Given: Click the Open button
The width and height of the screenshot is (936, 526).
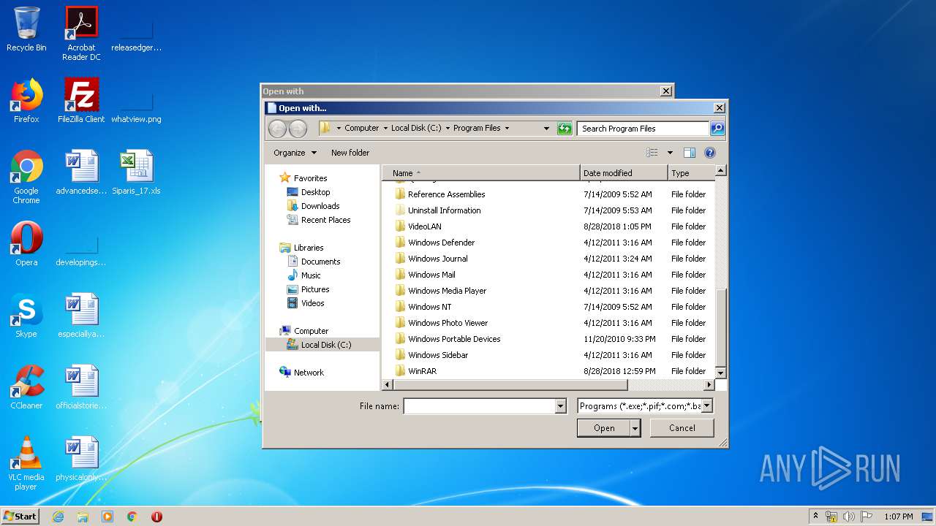Looking at the screenshot, I should [x=603, y=428].
